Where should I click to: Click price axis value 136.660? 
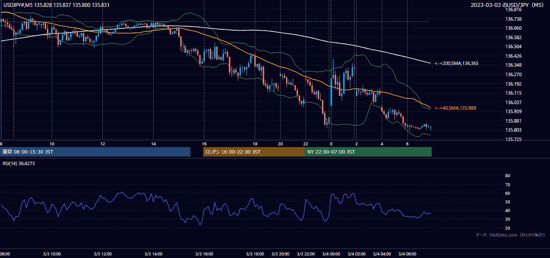pyautogui.click(x=513, y=28)
